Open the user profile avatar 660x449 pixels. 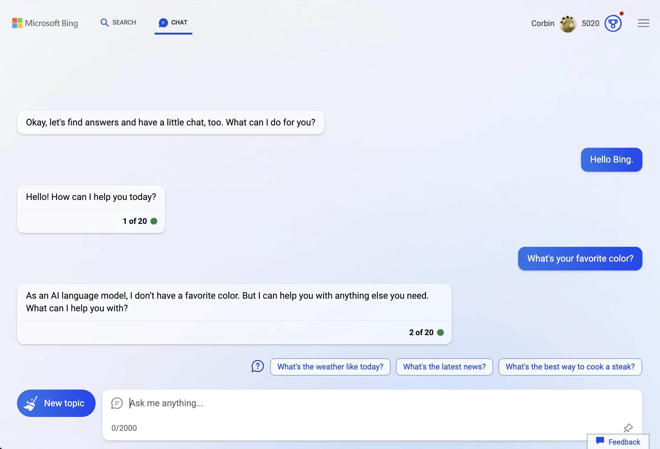[x=568, y=23]
